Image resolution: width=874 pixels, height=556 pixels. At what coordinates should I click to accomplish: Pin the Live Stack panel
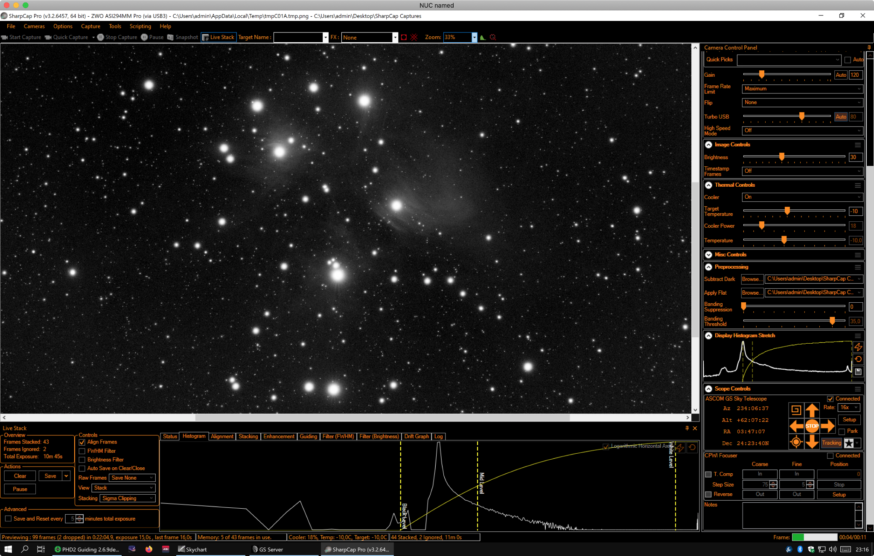[687, 428]
